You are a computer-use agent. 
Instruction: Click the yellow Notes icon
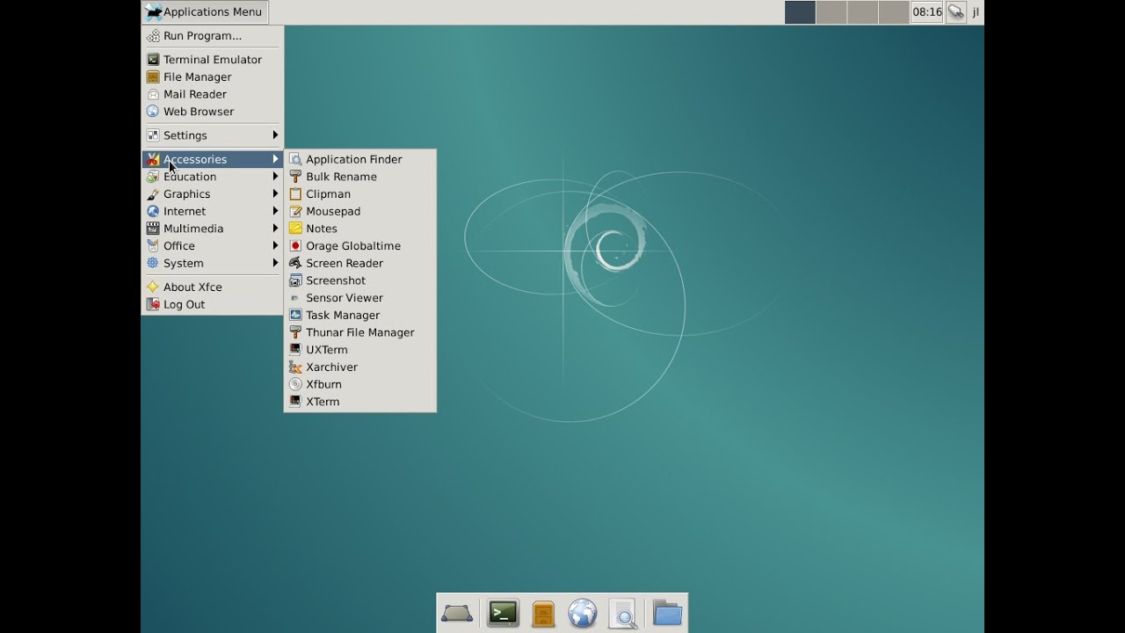pos(295,229)
